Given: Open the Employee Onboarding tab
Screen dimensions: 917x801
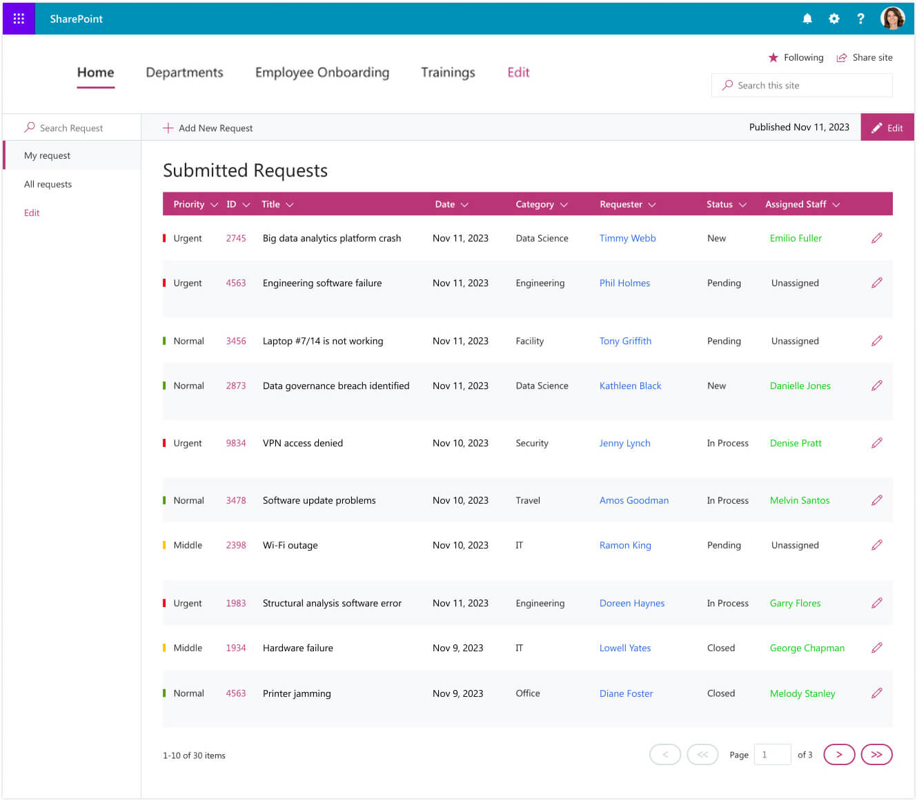Looking at the screenshot, I should tap(322, 72).
